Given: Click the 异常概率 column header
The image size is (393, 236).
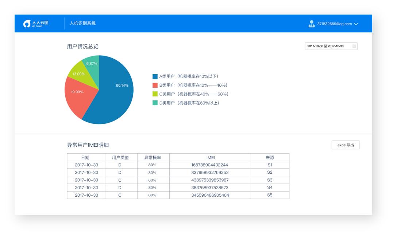Looking at the screenshot, I should pos(153,157).
